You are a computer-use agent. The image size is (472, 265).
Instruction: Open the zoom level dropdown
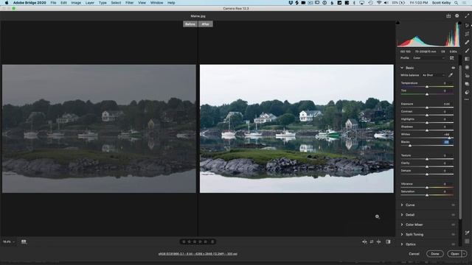point(9,241)
